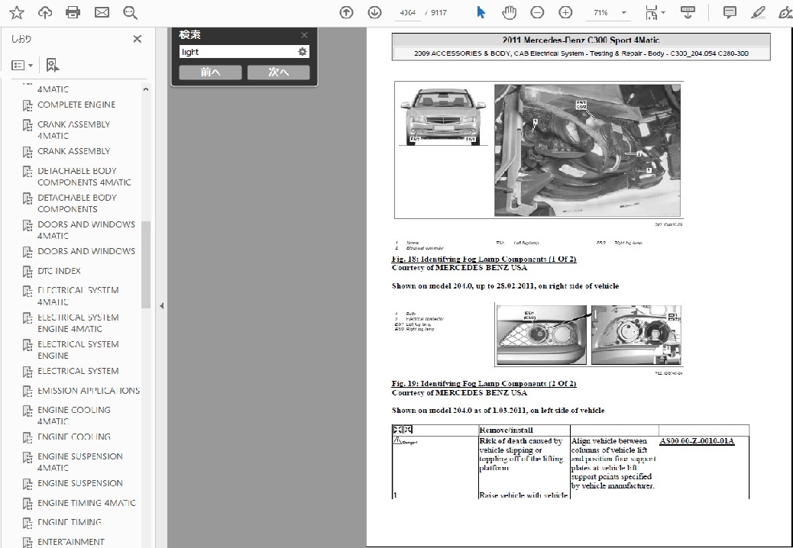Image resolution: width=793 pixels, height=548 pixels.
Task: Add a comment with speech bubble icon
Action: [730, 13]
